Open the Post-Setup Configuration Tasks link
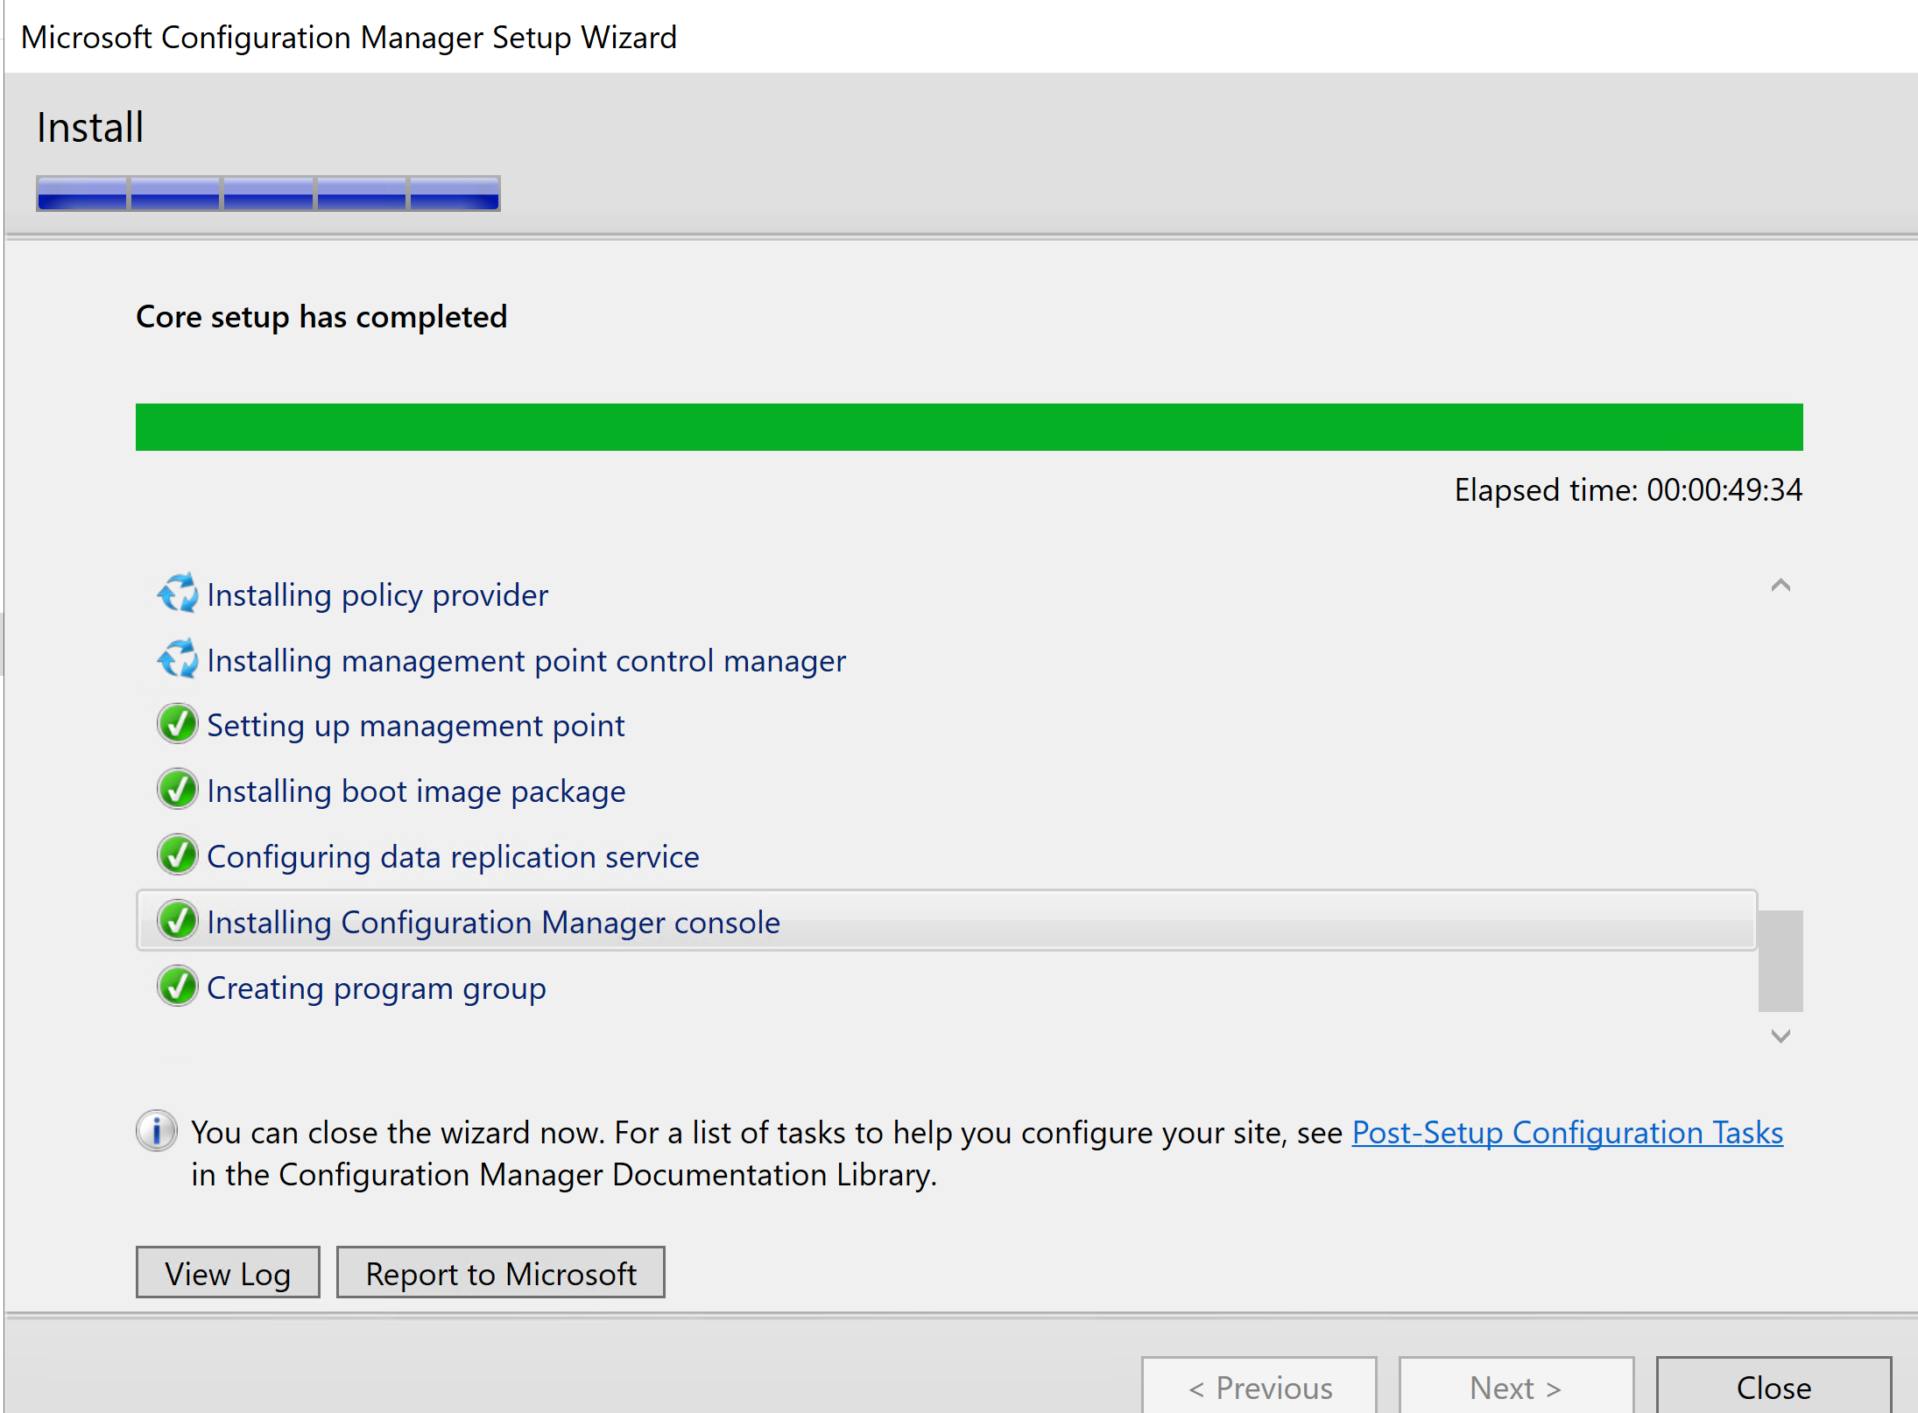The image size is (1918, 1413). pyautogui.click(x=1567, y=1133)
